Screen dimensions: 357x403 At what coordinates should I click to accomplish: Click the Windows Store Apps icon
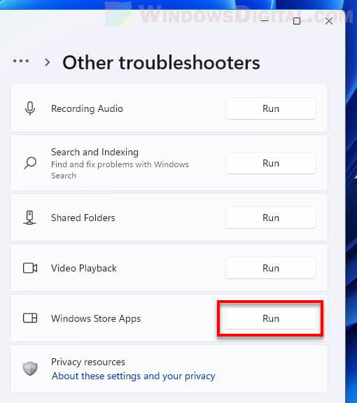(x=30, y=318)
